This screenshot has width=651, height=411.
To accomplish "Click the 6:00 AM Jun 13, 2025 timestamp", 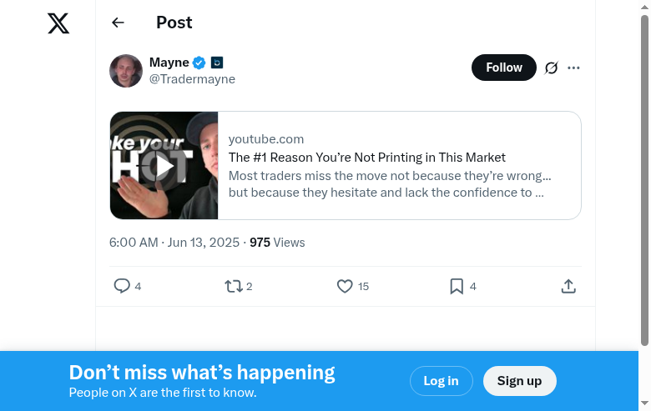I will click(x=175, y=243).
